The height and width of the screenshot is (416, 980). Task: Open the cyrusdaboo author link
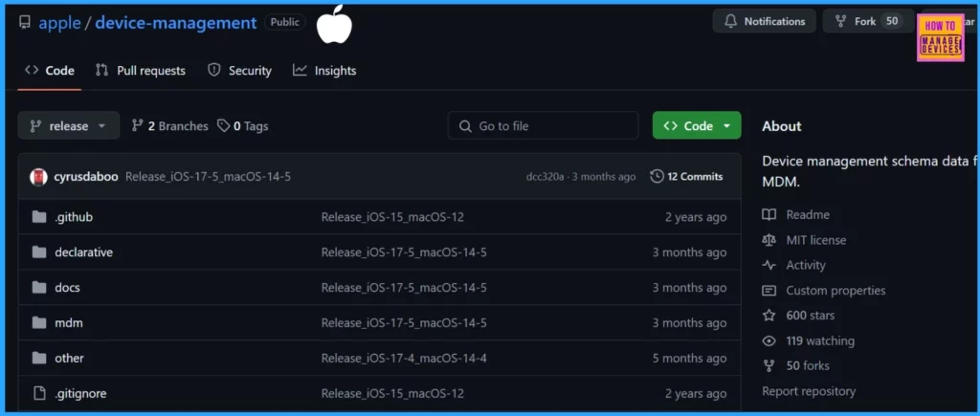pyautogui.click(x=86, y=177)
